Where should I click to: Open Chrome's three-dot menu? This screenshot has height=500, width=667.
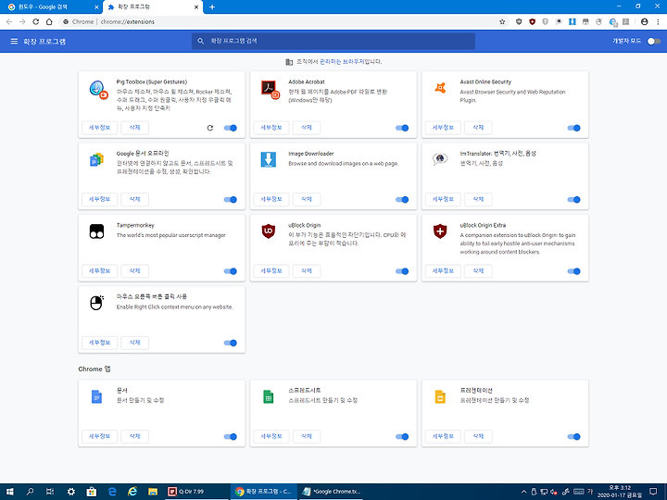tap(658, 21)
